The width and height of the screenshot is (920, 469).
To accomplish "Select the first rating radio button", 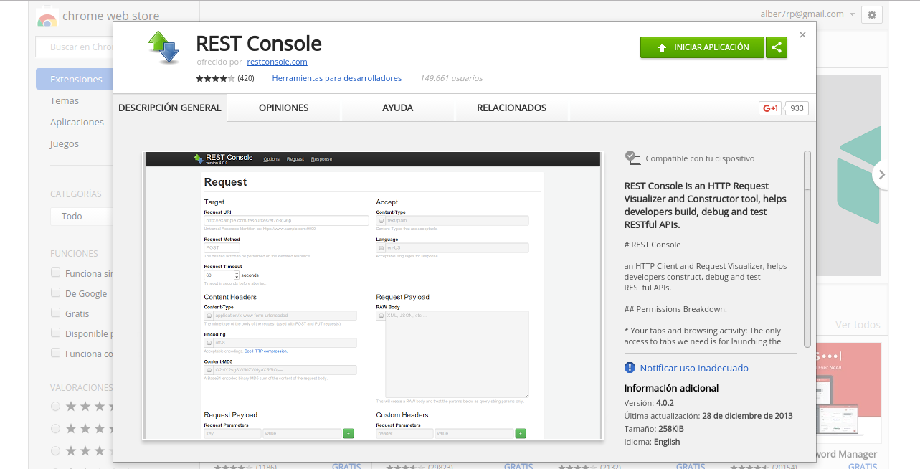I will (x=55, y=406).
